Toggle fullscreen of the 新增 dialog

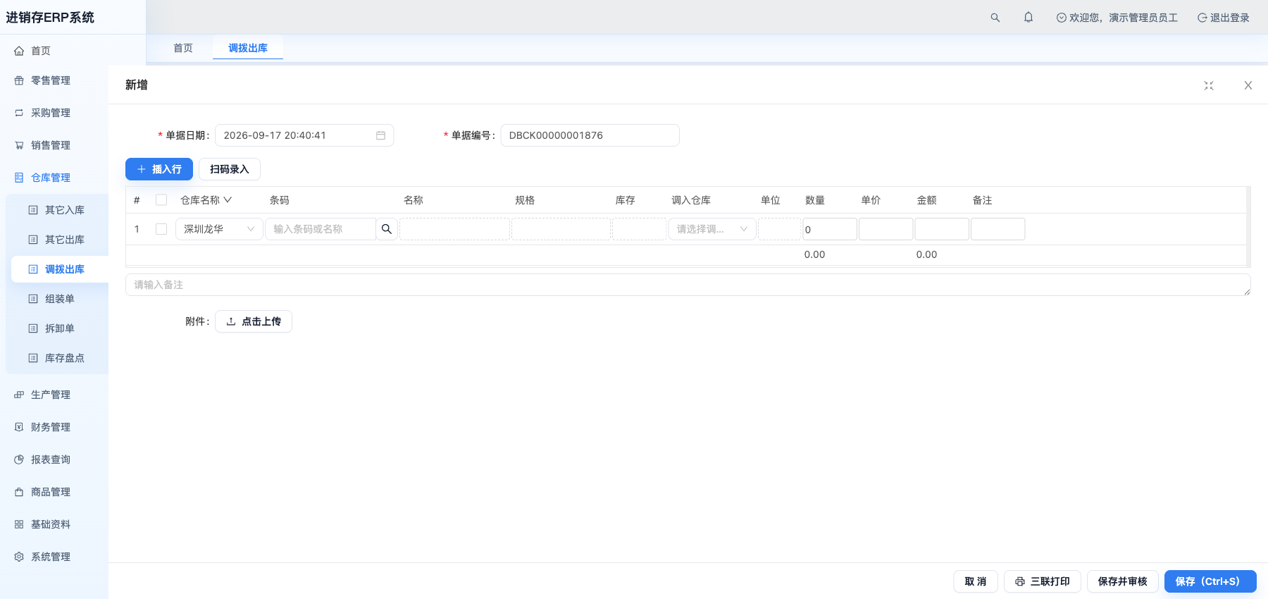[x=1209, y=85]
